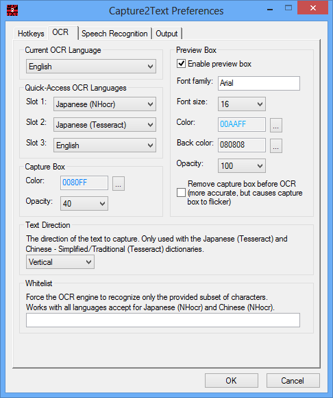Open the Preview Box opacity dropdown
Viewport: 333px width, 398px height.
[242, 166]
